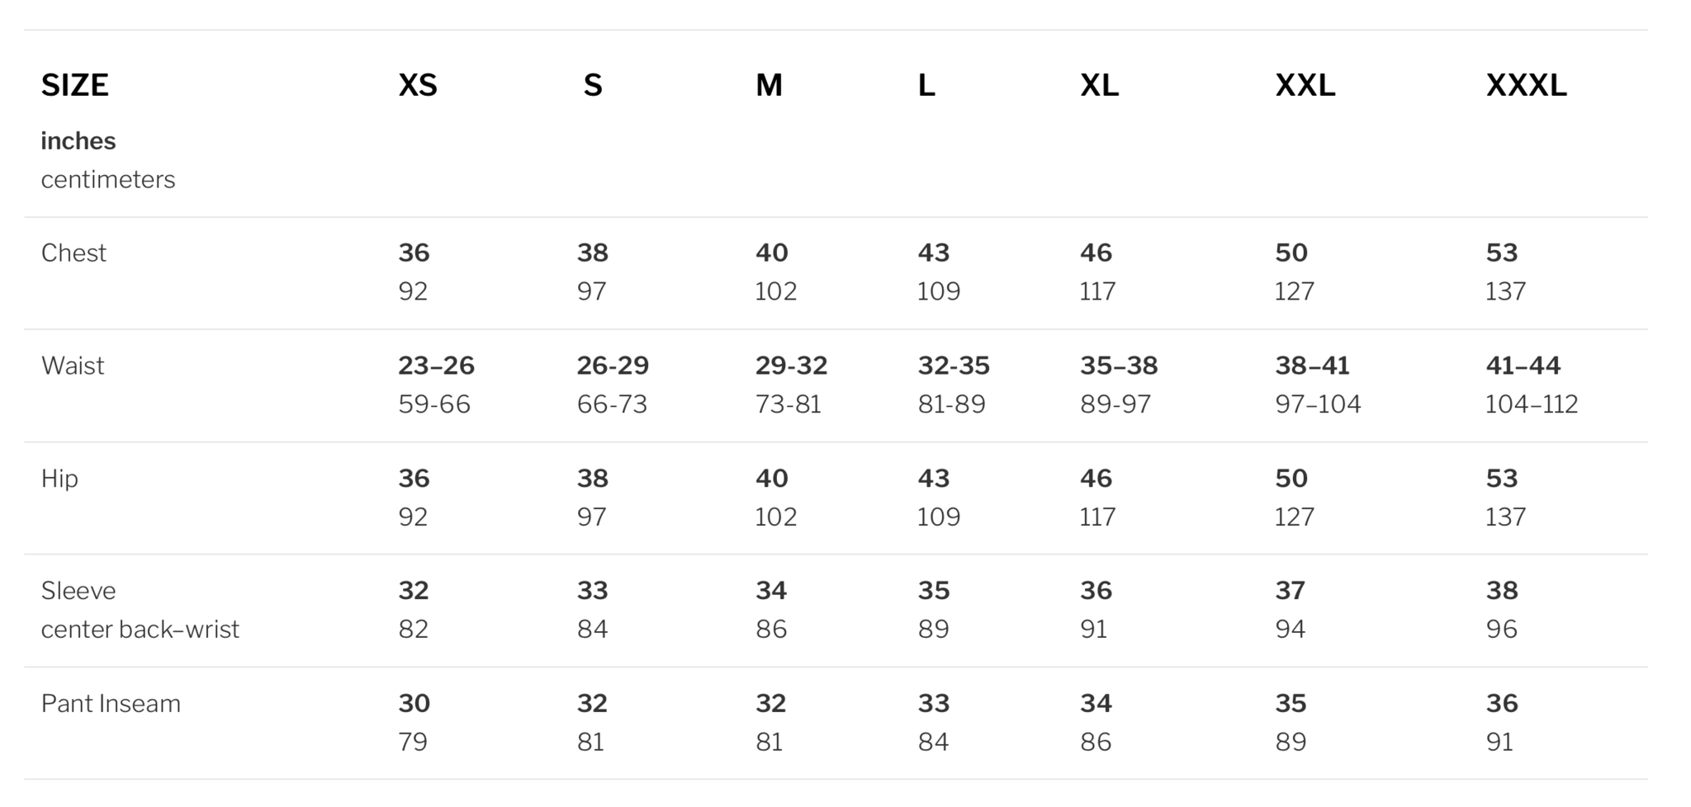Click the Waist row label
1691x807 pixels.
[x=73, y=366]
